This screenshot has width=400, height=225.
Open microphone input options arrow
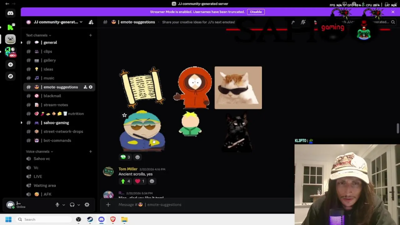(x=63, y=205)
